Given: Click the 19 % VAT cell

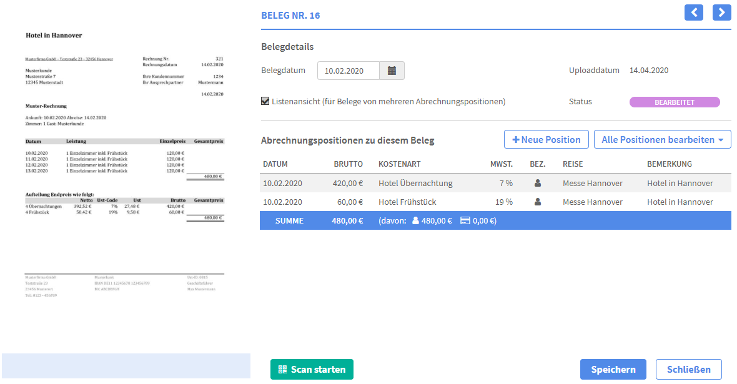Looking at the screenshot, I should (504, 202).
